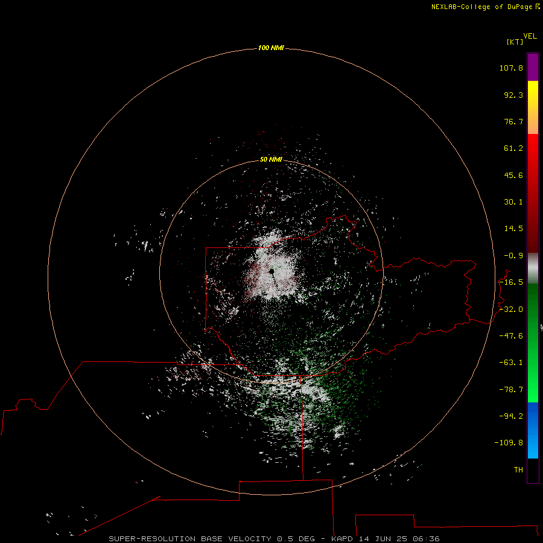Click the -78.7 legend value
This screenshot has width=543, height=543.
pyautogui.click(x=511, y=390)
